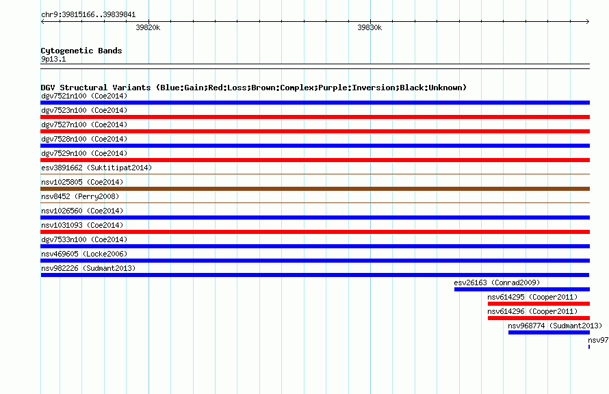
Task: Click the blue gain bar under dgv7528n100
Action: click(315, 146)
